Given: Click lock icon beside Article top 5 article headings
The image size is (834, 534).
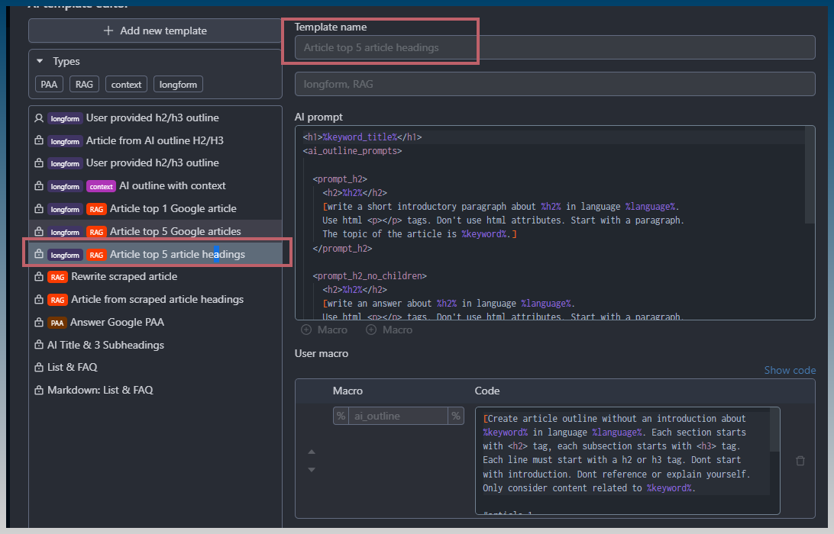Looking at the screenshot, I should pyautogui.click(x=39, y=255).
